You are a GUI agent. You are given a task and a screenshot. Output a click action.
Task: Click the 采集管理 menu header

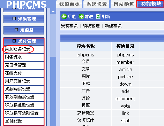tap(24, 19)
